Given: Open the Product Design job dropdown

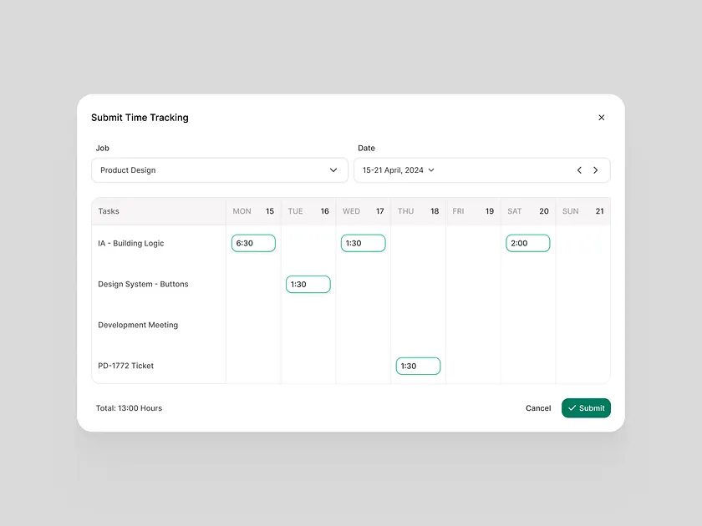Looking at the screenshot, I should 219,170.
